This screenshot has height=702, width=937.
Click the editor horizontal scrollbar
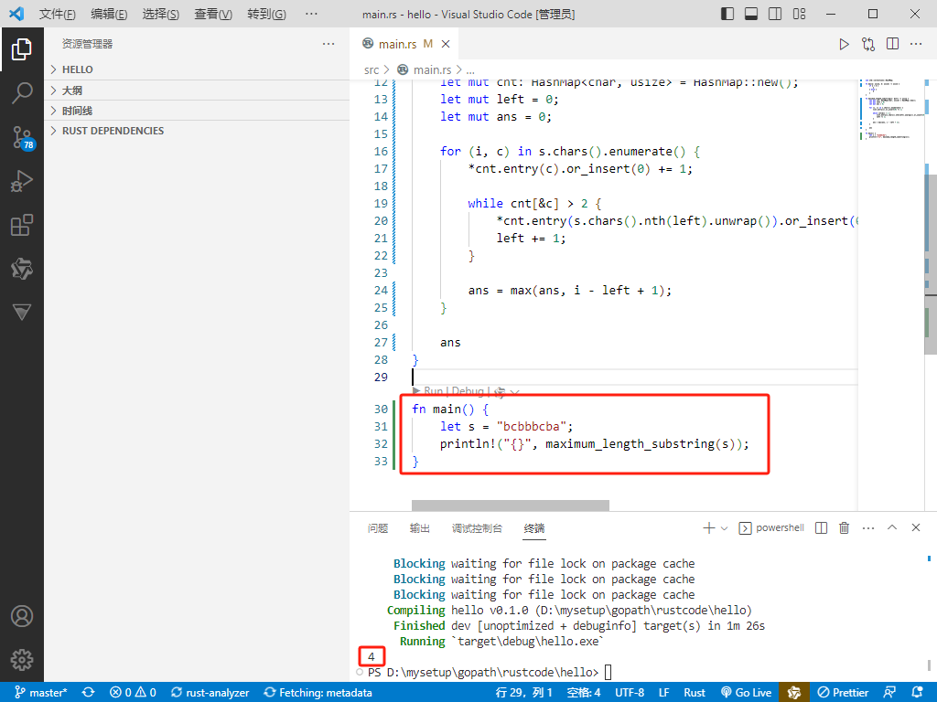click(511, 505)
